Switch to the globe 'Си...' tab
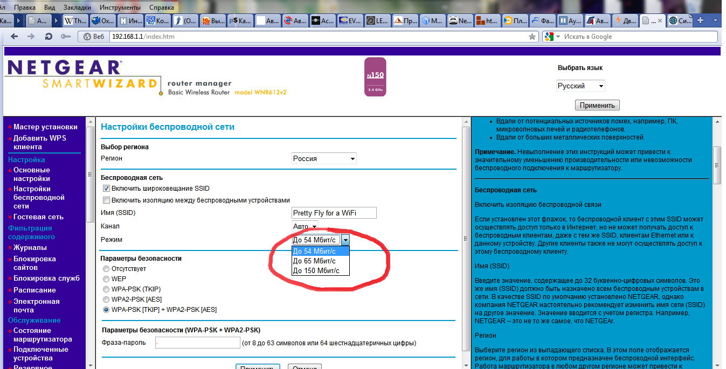726x369 pixels. click(x=681, y=21)
